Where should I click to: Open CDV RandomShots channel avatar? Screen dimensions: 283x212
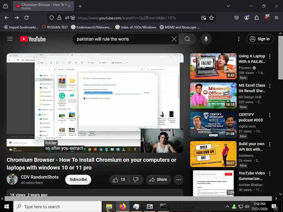[12, 179]
